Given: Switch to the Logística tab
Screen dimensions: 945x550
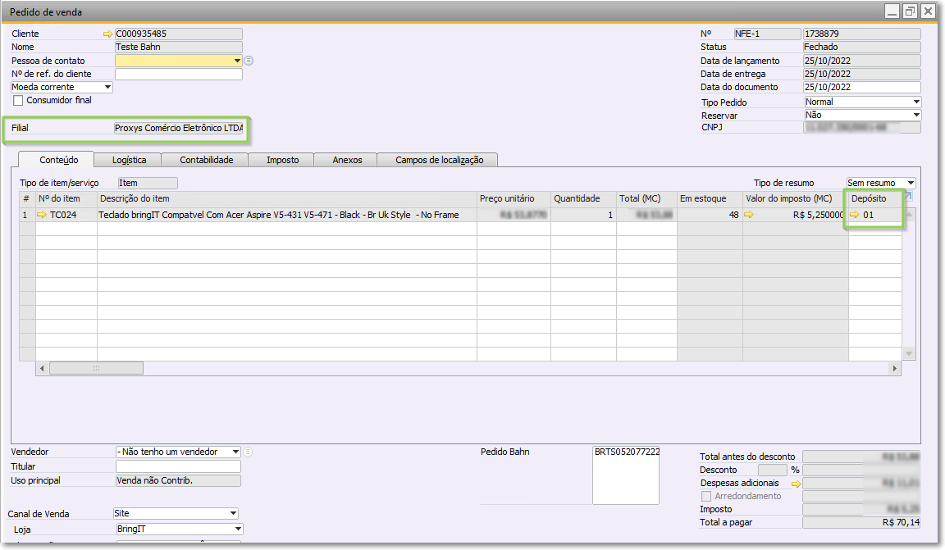Looking at the screenshot, I should 129,160.
